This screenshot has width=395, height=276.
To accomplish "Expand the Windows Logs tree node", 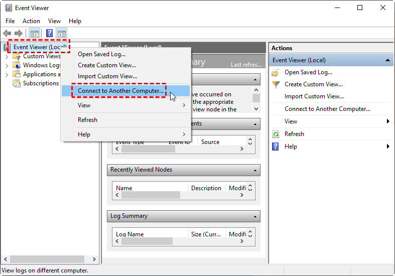I will point(7,65).
